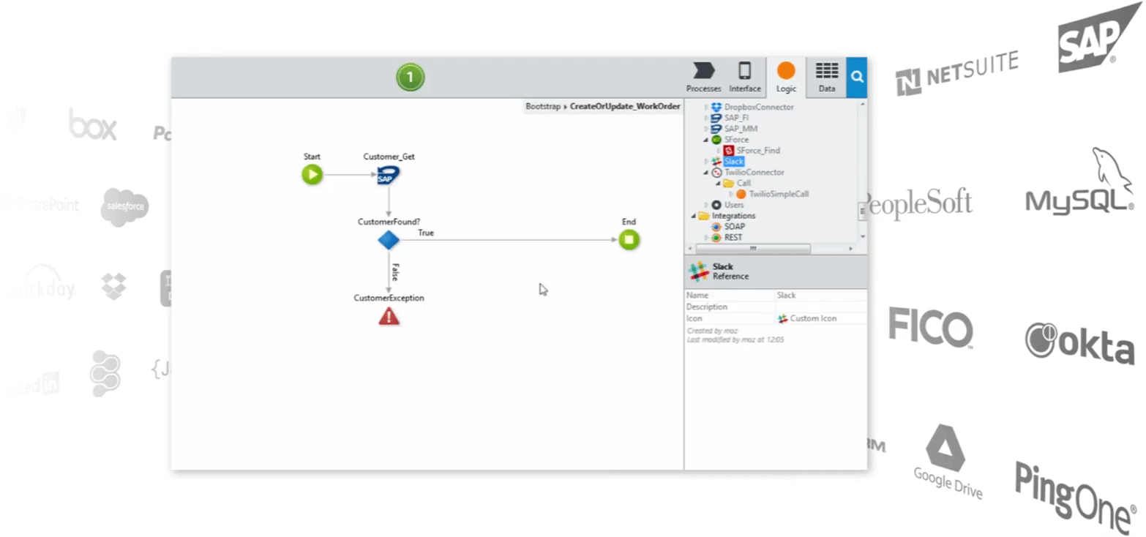Select the CustomerFound? decision diamond

389,239
